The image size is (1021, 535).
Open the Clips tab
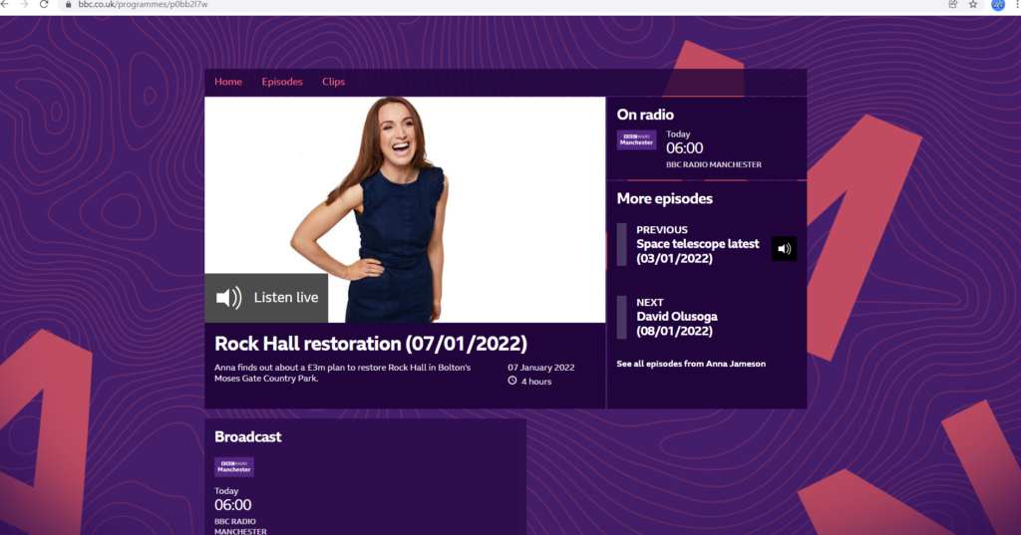coord(333,82)
